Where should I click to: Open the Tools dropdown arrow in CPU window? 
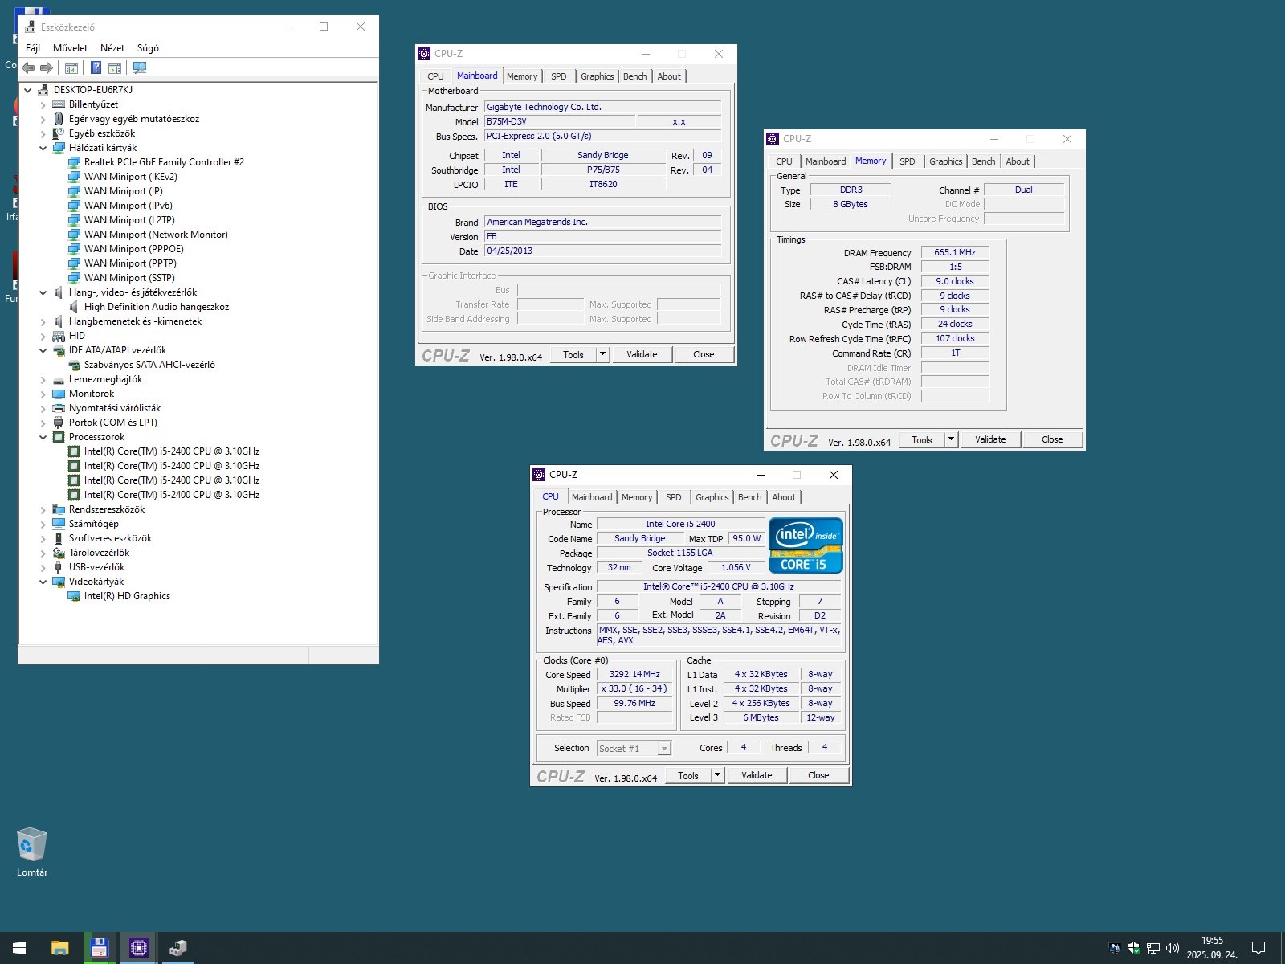pyautogui.click(x=717, y=775)
